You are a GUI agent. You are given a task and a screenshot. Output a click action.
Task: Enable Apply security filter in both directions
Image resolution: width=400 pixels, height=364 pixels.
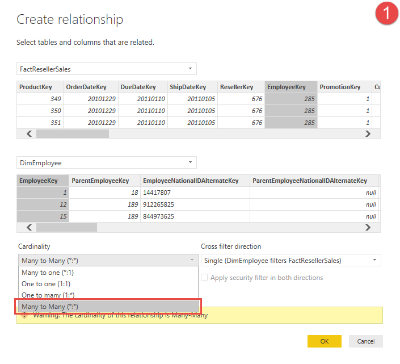pyautogui.click(x=204, y=277)
